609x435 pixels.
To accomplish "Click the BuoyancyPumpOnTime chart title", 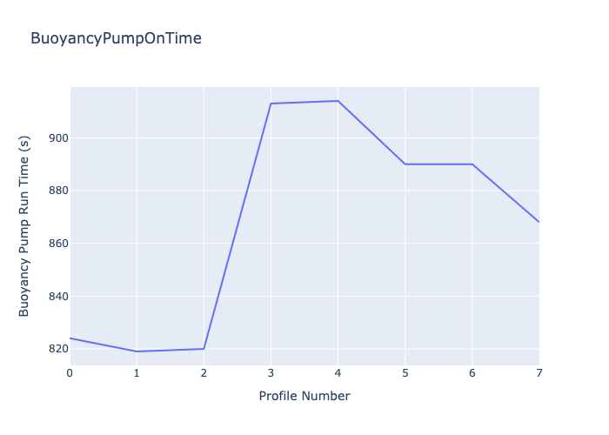I will tap(116, 38).
